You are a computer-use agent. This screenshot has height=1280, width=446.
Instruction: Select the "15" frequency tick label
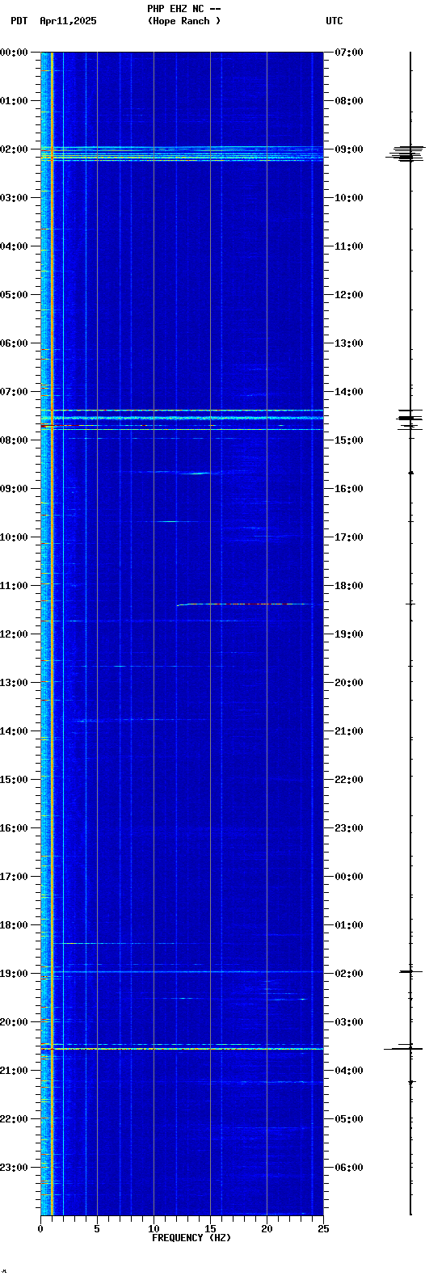coord(210,1229)
